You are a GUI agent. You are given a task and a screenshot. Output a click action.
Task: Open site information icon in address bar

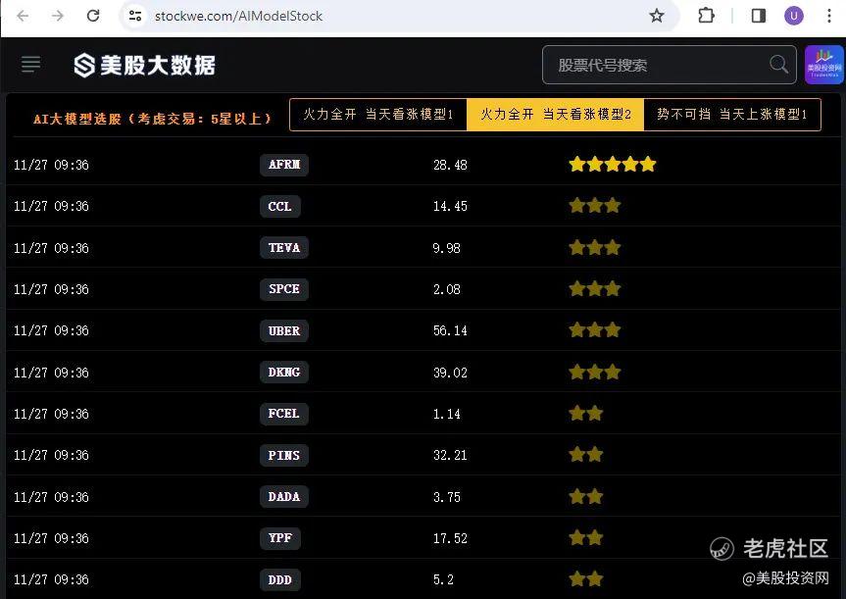point(135,16)
